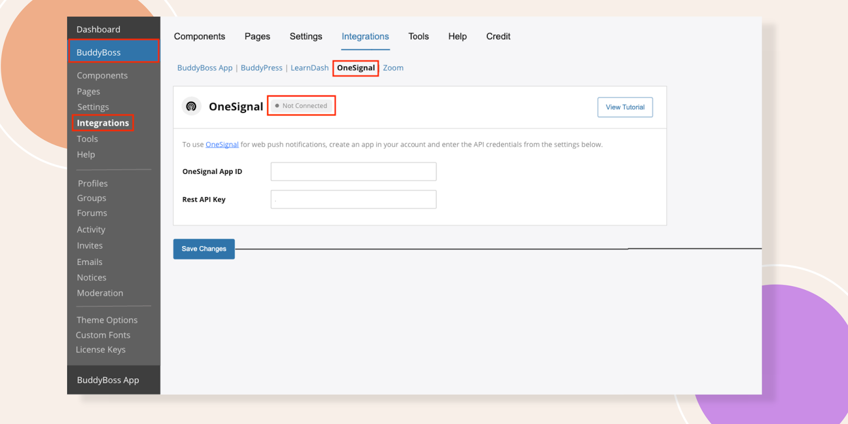Viewport: 848px width, 424px height.
Task: Go to Notices in the sidebar
Action: coord(91,277)
